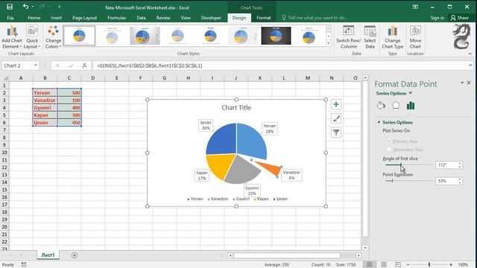
Task: Click the zoom slider handle
Action: tap(429, 265)
